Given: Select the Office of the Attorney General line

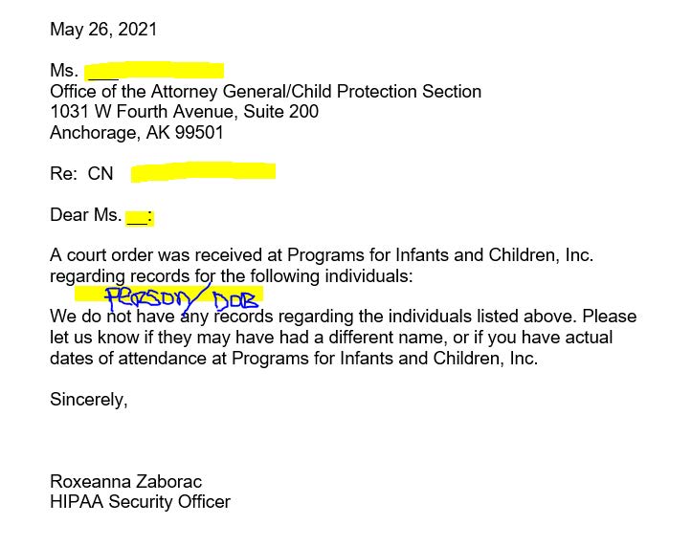Looking at the screenshot, I should [265, 92].
